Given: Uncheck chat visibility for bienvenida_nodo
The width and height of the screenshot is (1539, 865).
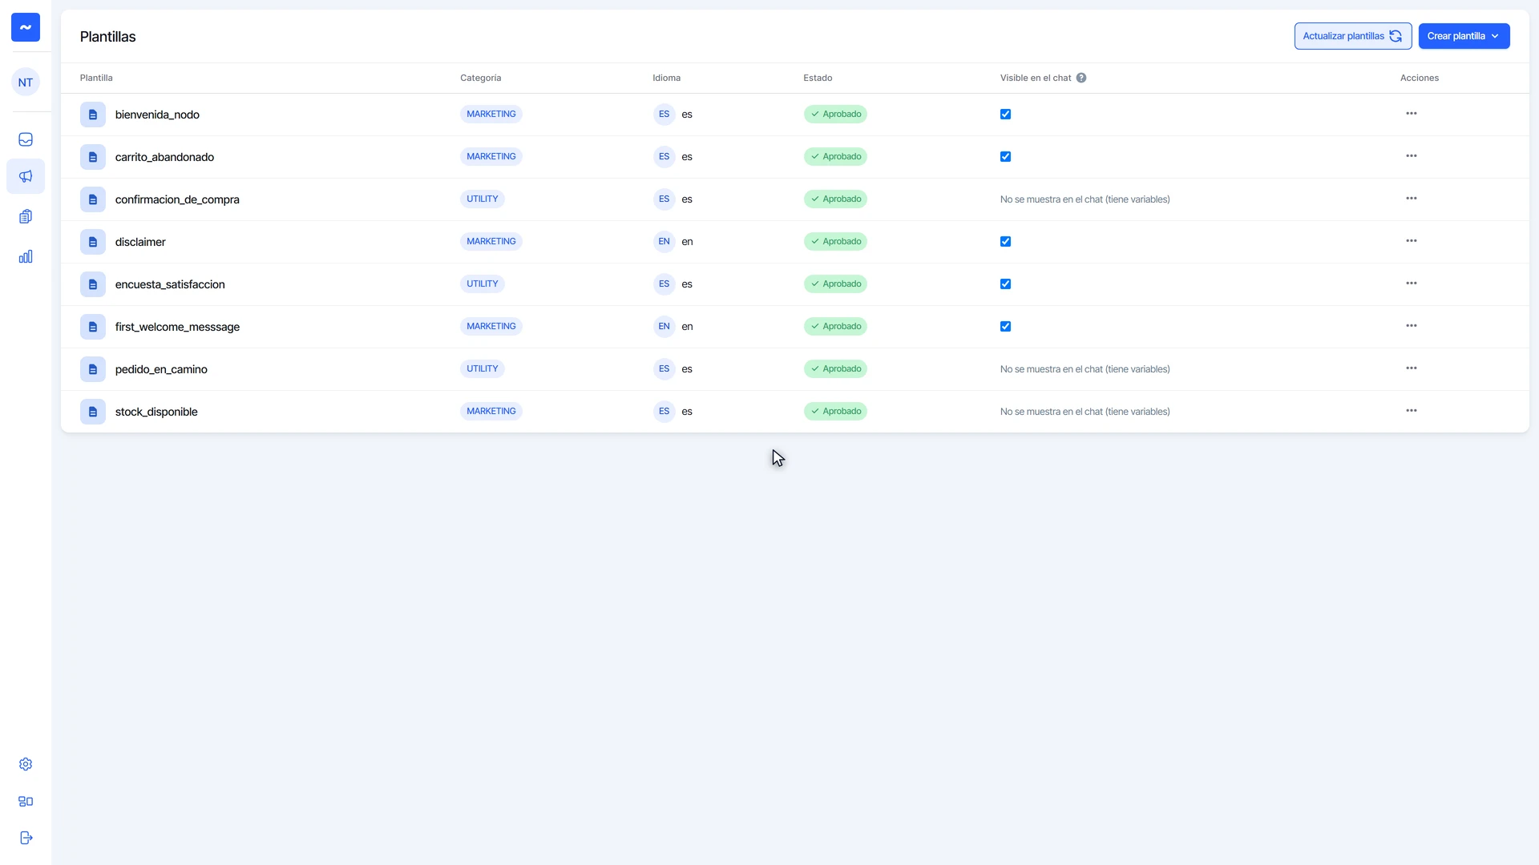Looking at the screenshot, I should (x=1005, y=115).
